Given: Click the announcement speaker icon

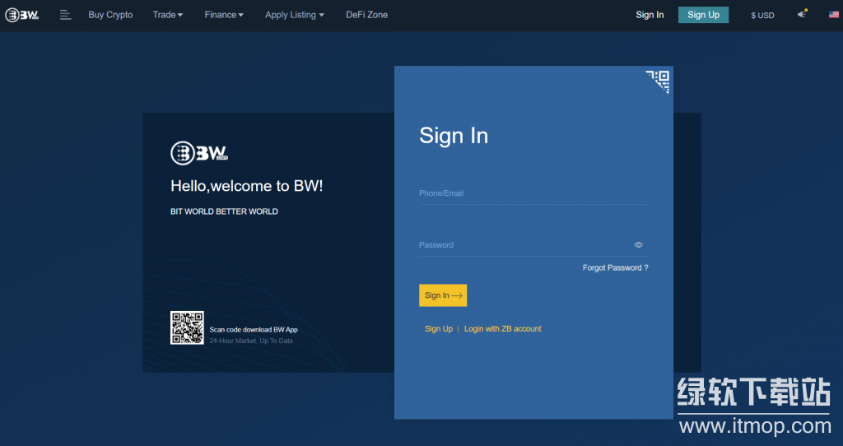Looking at the screenshot, I should [x=803, y=14].
